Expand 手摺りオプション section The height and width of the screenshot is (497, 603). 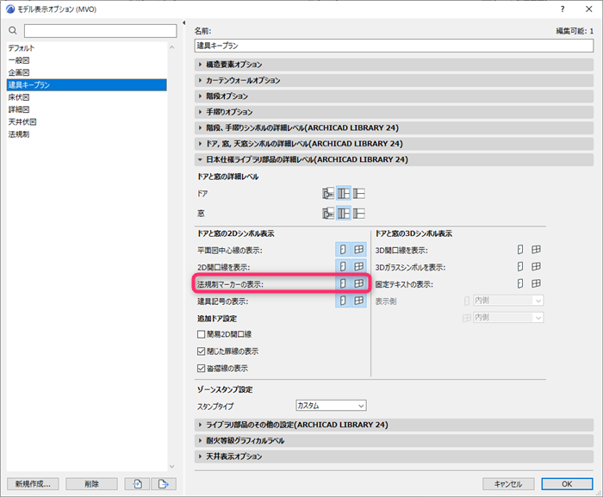[x=394, y=112]
